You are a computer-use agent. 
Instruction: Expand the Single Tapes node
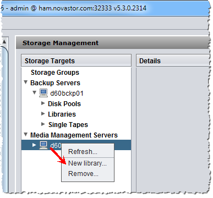click(43, 124)
